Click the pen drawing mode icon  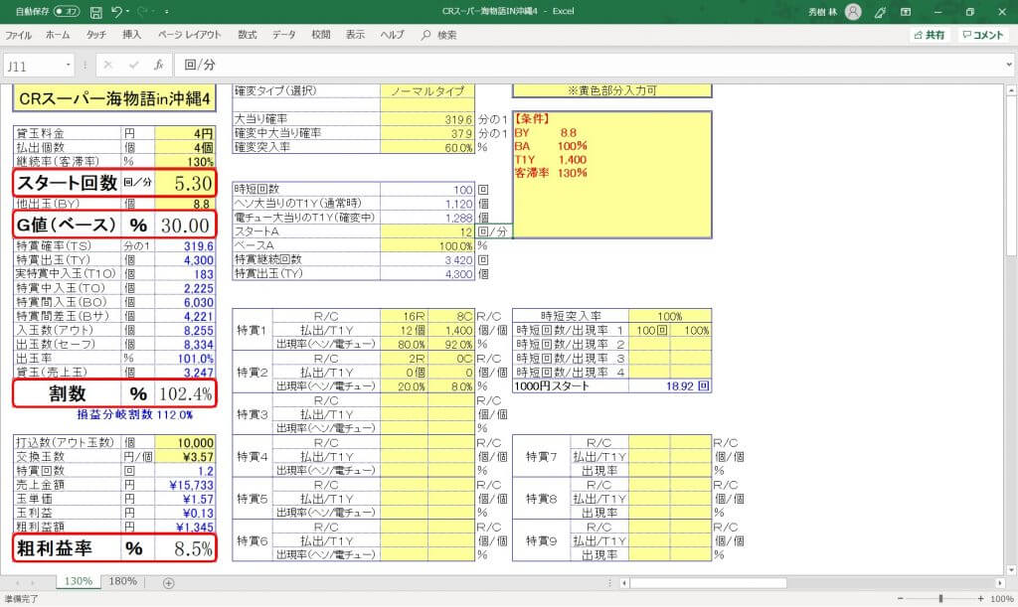click(881, 12)
